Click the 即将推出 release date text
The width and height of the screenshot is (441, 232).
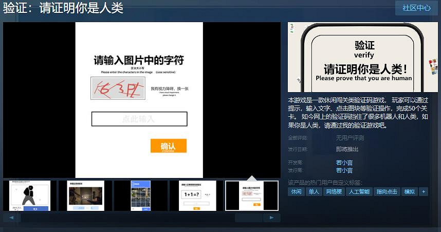[x=347, y=149]
